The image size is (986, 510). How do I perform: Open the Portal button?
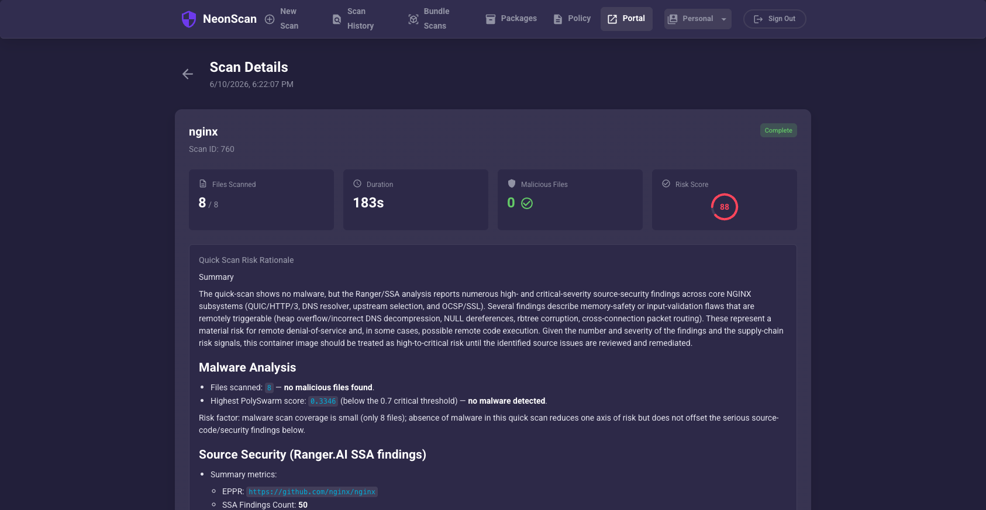pos(626,19)
